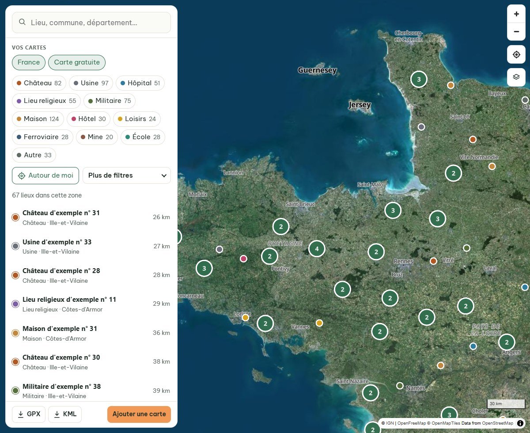Viewport: 530px width, 433px height.
Task: Expand the Plus de filtres dropdown
Action: 127,175
